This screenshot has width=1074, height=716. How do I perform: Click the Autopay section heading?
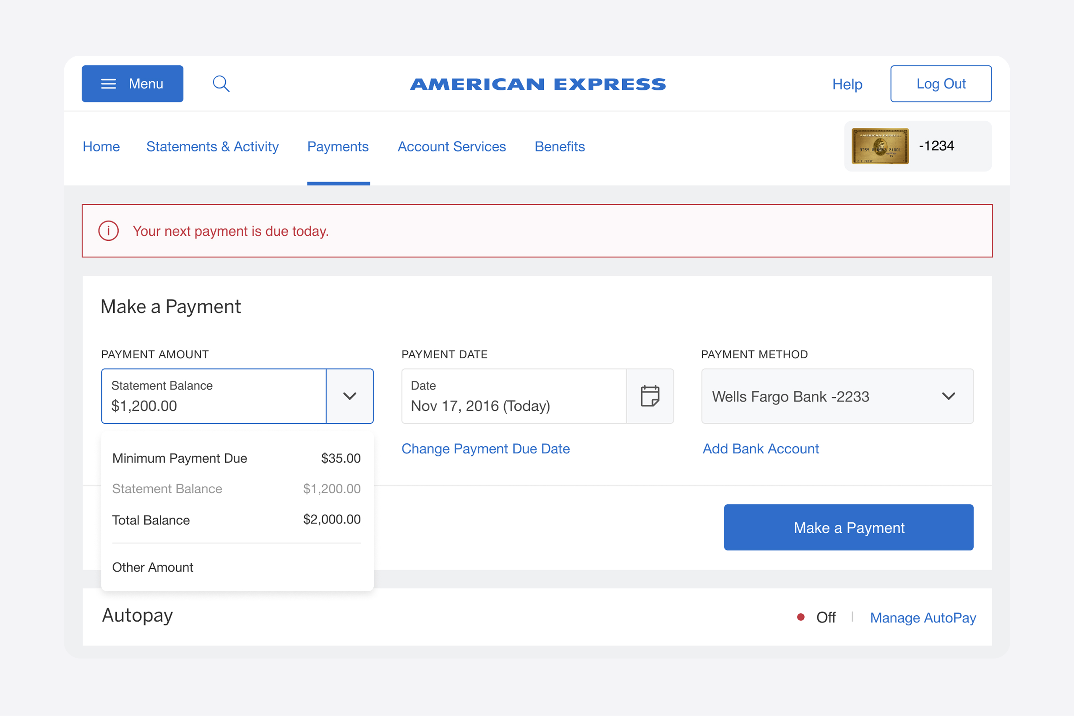click(138, 615)
